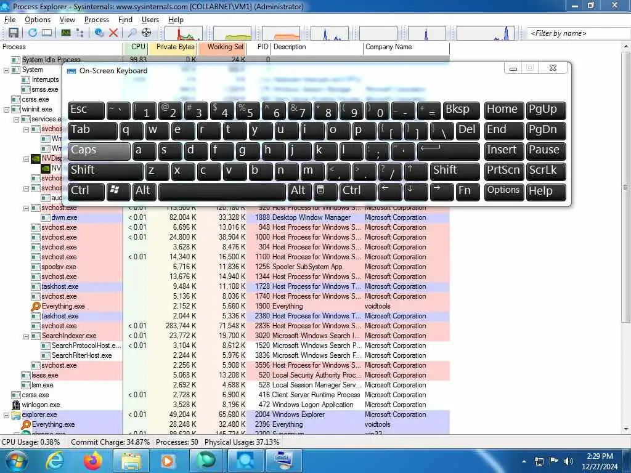Screen dimensions: 631x473
Task: Collapse the SearchIndexer.exe tree node
Action: click(26, 336)
